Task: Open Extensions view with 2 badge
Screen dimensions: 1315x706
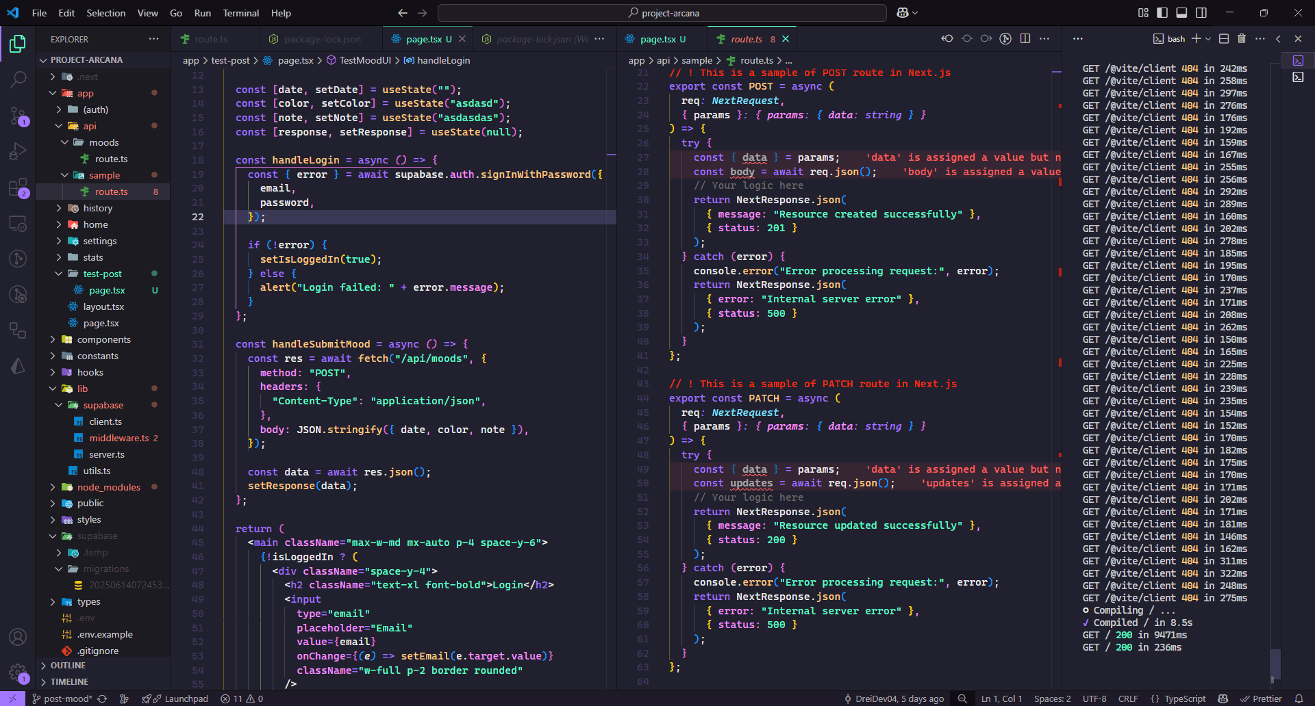Action: pyautogui.click(x=18, y=187)
